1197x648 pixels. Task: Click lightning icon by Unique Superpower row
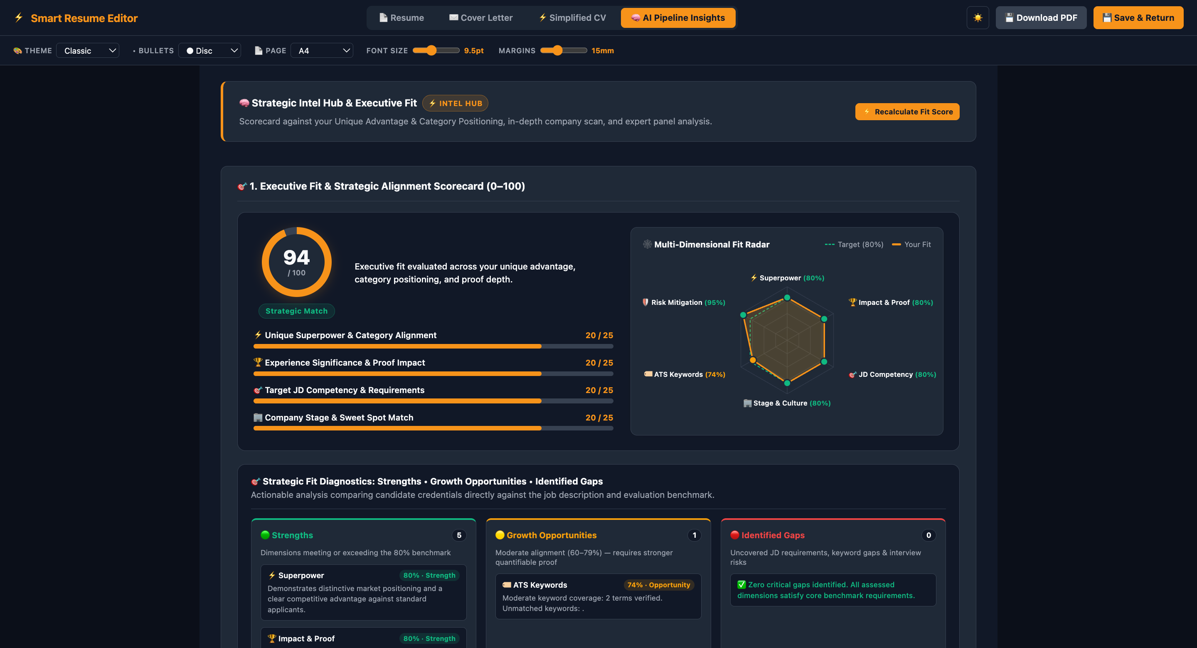tap(258, 335)
